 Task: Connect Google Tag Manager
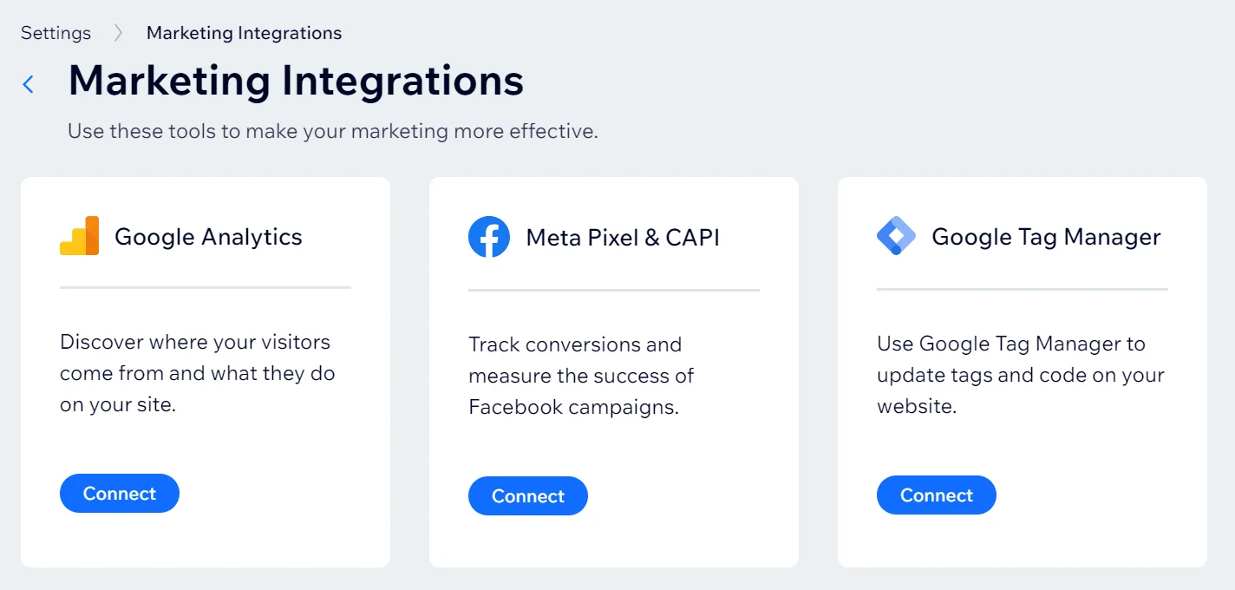(937, 495)
